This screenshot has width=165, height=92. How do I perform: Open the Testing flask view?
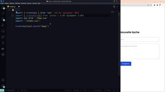(3, 43)
